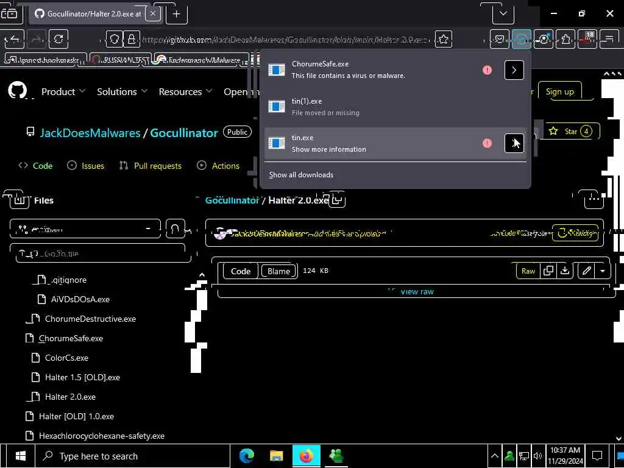624x468 pixels.
Task: Open Halter [OLD] 1.0.exe file
Action: pyautogui.click(x=69, y=416)
